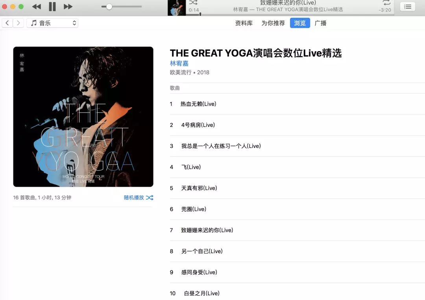425x300 pixels.
Task: Switch to the 为你推荐 tab
Action: coord(273,23)
